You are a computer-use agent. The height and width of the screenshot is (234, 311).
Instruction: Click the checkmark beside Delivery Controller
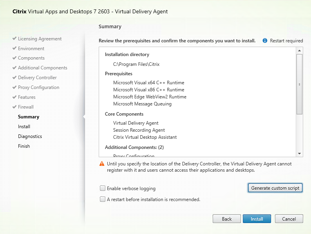point(14,77)
